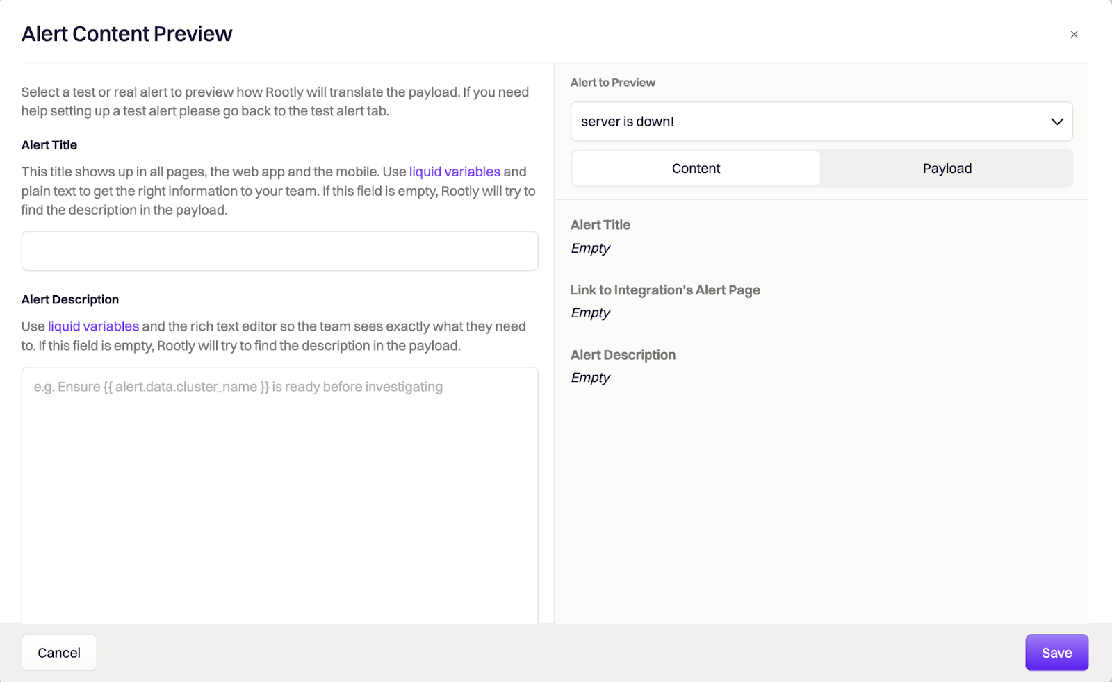The image size is (1112, 682).
Task: Click the Alert Title input field
Action: click(x=279, y=251)
